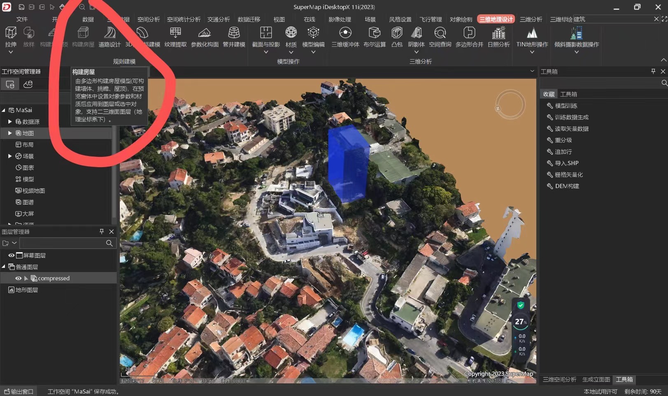The width and height of the screenshot is (668, 396).
Task: Toggle visibility of 屏幕图层 layer
Action: (x=11, y=255)
